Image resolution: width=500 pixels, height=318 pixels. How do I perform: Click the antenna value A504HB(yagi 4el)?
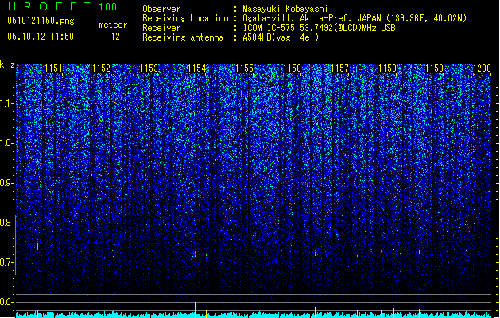(x=281, y=37)
